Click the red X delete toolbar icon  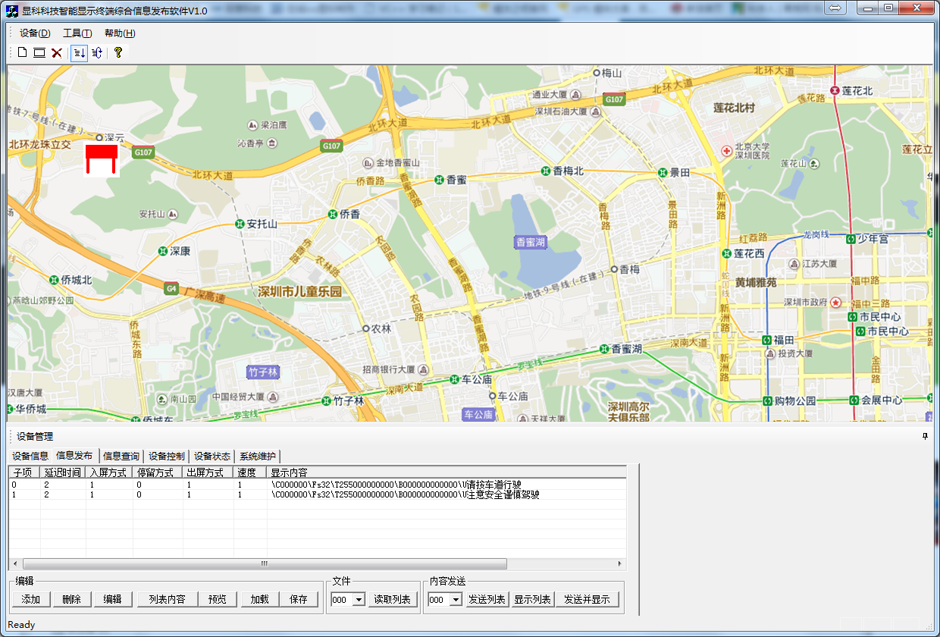tap(57, 52)
